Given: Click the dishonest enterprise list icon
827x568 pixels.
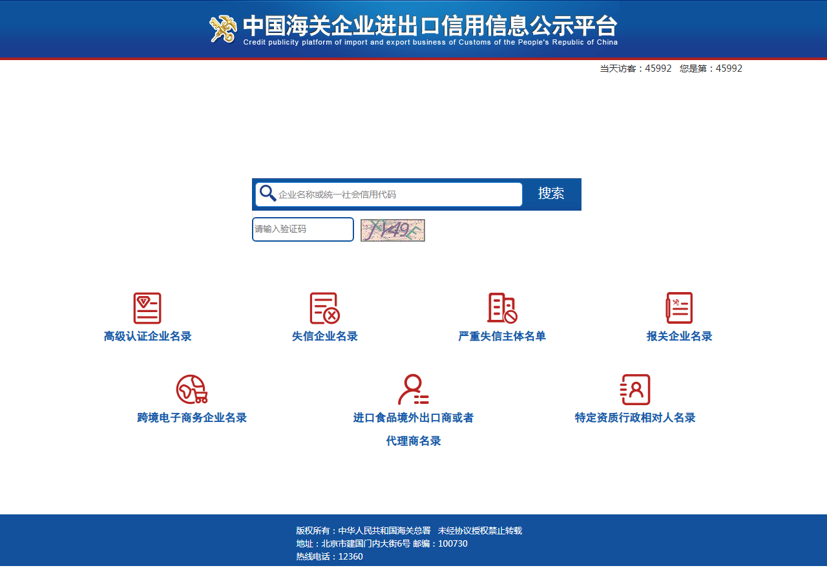Looking at the screenshot, I should click(324, 308).
